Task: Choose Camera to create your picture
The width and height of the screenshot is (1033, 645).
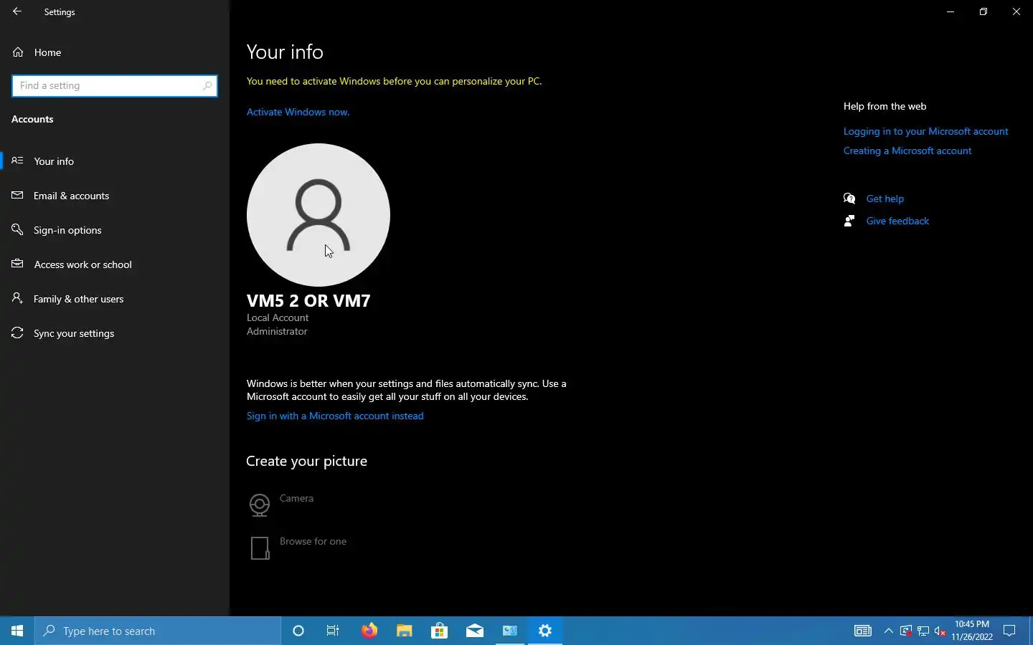Action: point(281,505)
